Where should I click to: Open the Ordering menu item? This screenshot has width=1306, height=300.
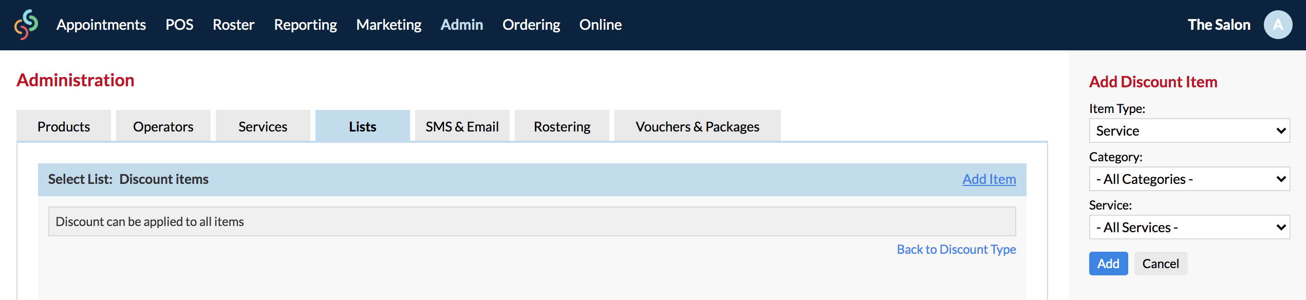(531, 25)
